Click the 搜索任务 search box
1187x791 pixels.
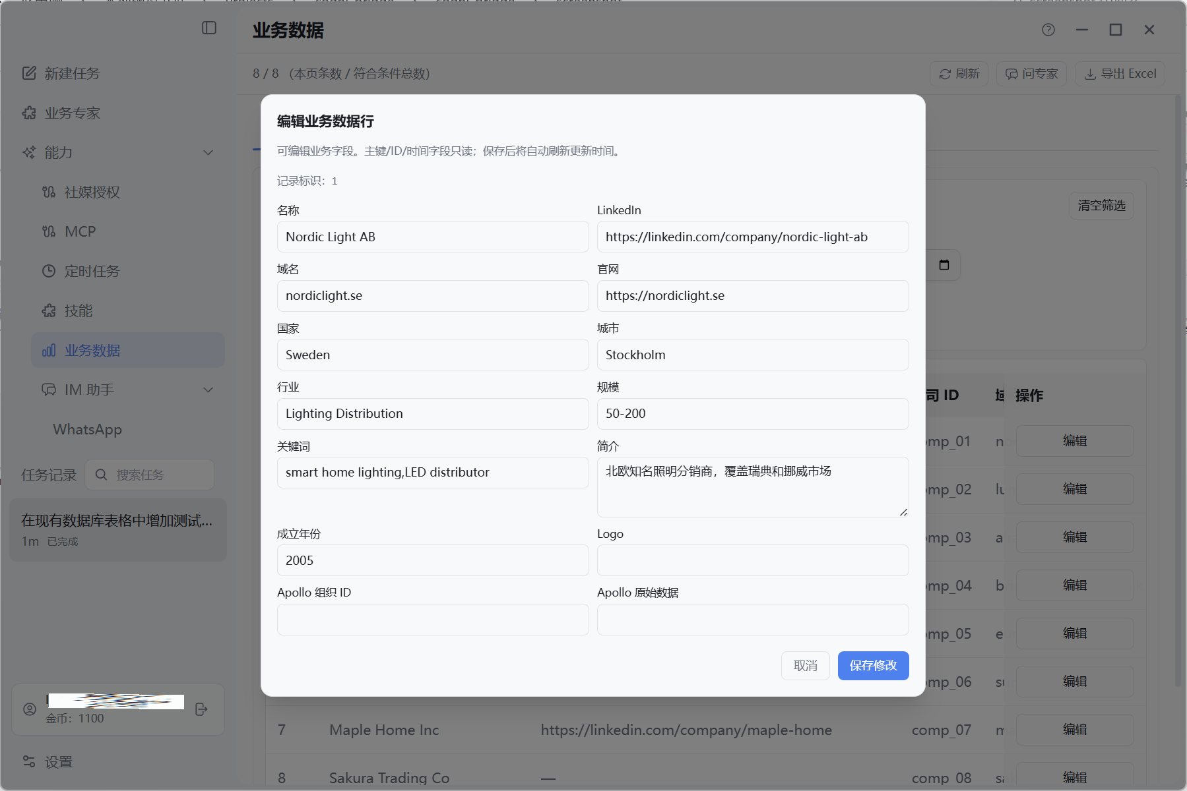point(150,475)
